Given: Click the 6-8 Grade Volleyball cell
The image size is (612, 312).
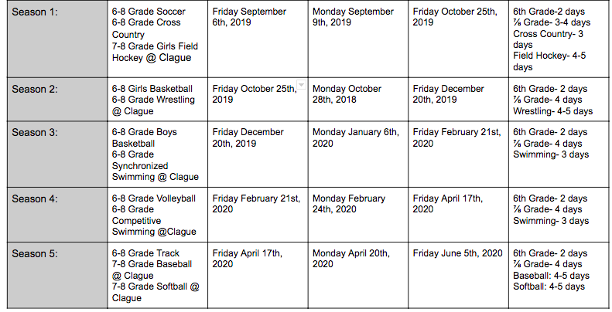Looking at the screenshot, I should click(x=158, y=215).
